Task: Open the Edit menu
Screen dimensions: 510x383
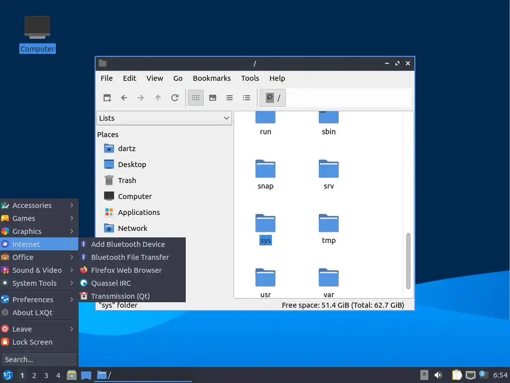Action: 129,78
